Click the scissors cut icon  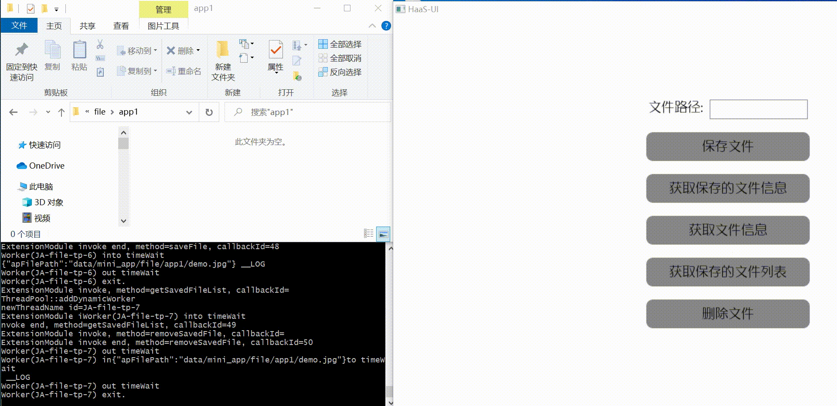coord(100,44)
